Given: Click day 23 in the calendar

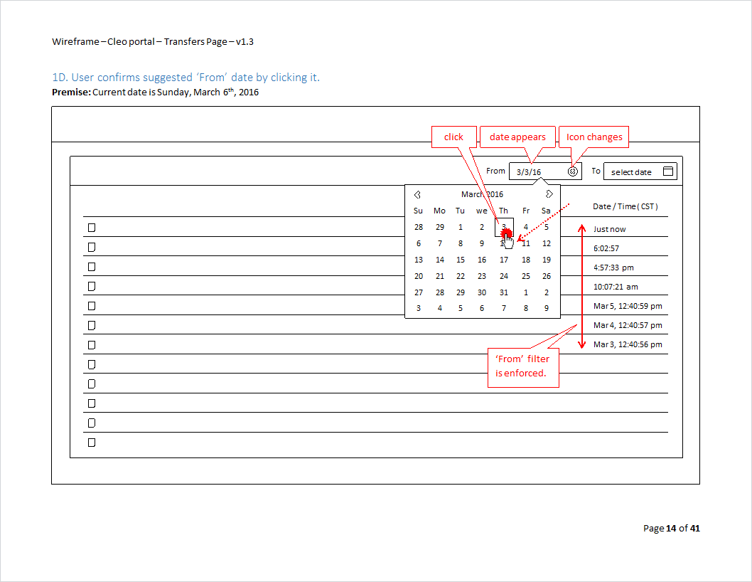Looking at the screenshot, I should point(482,276).
